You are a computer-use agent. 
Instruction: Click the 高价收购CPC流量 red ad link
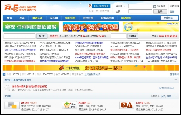(x=124, y=50)
